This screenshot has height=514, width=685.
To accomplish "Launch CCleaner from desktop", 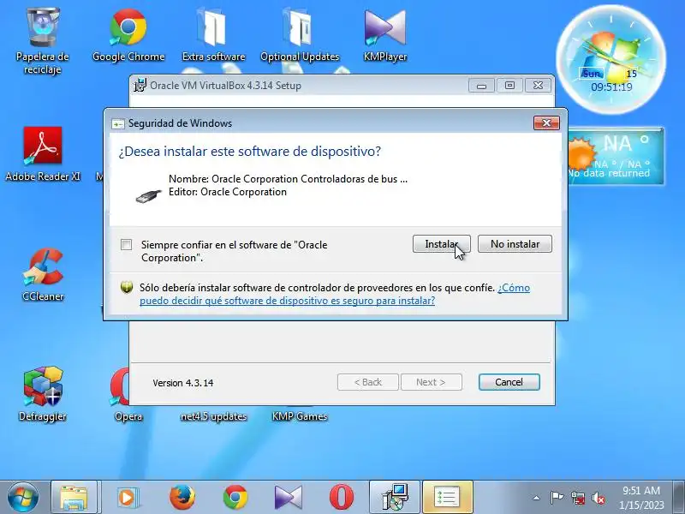I will coord(43,274).
